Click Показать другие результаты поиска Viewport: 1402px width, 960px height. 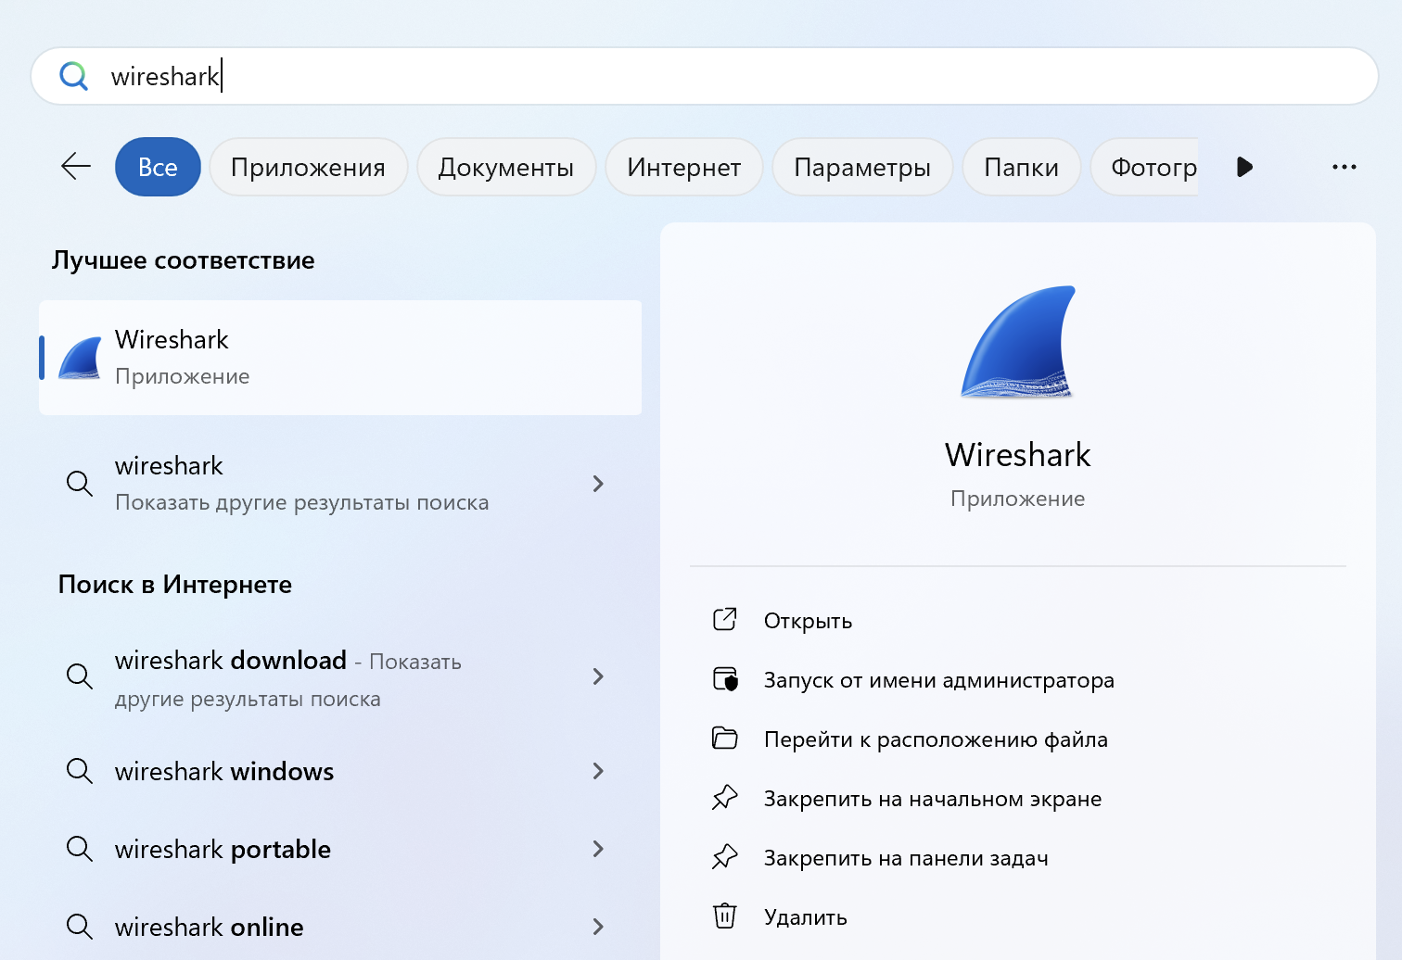tap(302, 501)
